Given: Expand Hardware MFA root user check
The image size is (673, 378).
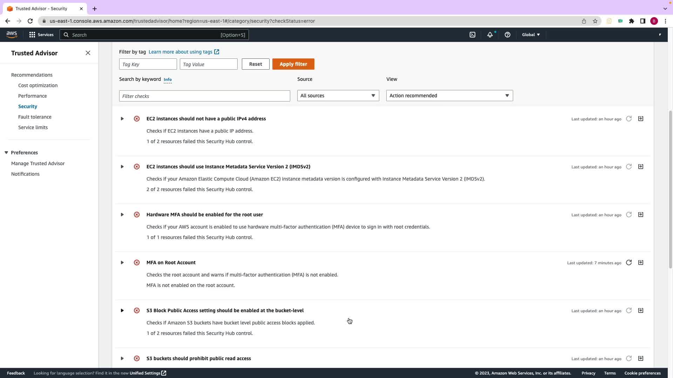Looking at the screenshot, I should pyautogui.click(x=122, y=215).
